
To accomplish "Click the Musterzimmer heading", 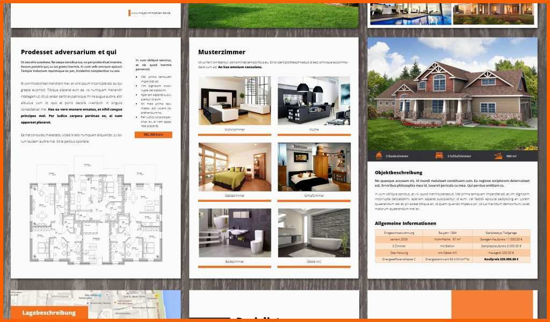I will [221, 52].
